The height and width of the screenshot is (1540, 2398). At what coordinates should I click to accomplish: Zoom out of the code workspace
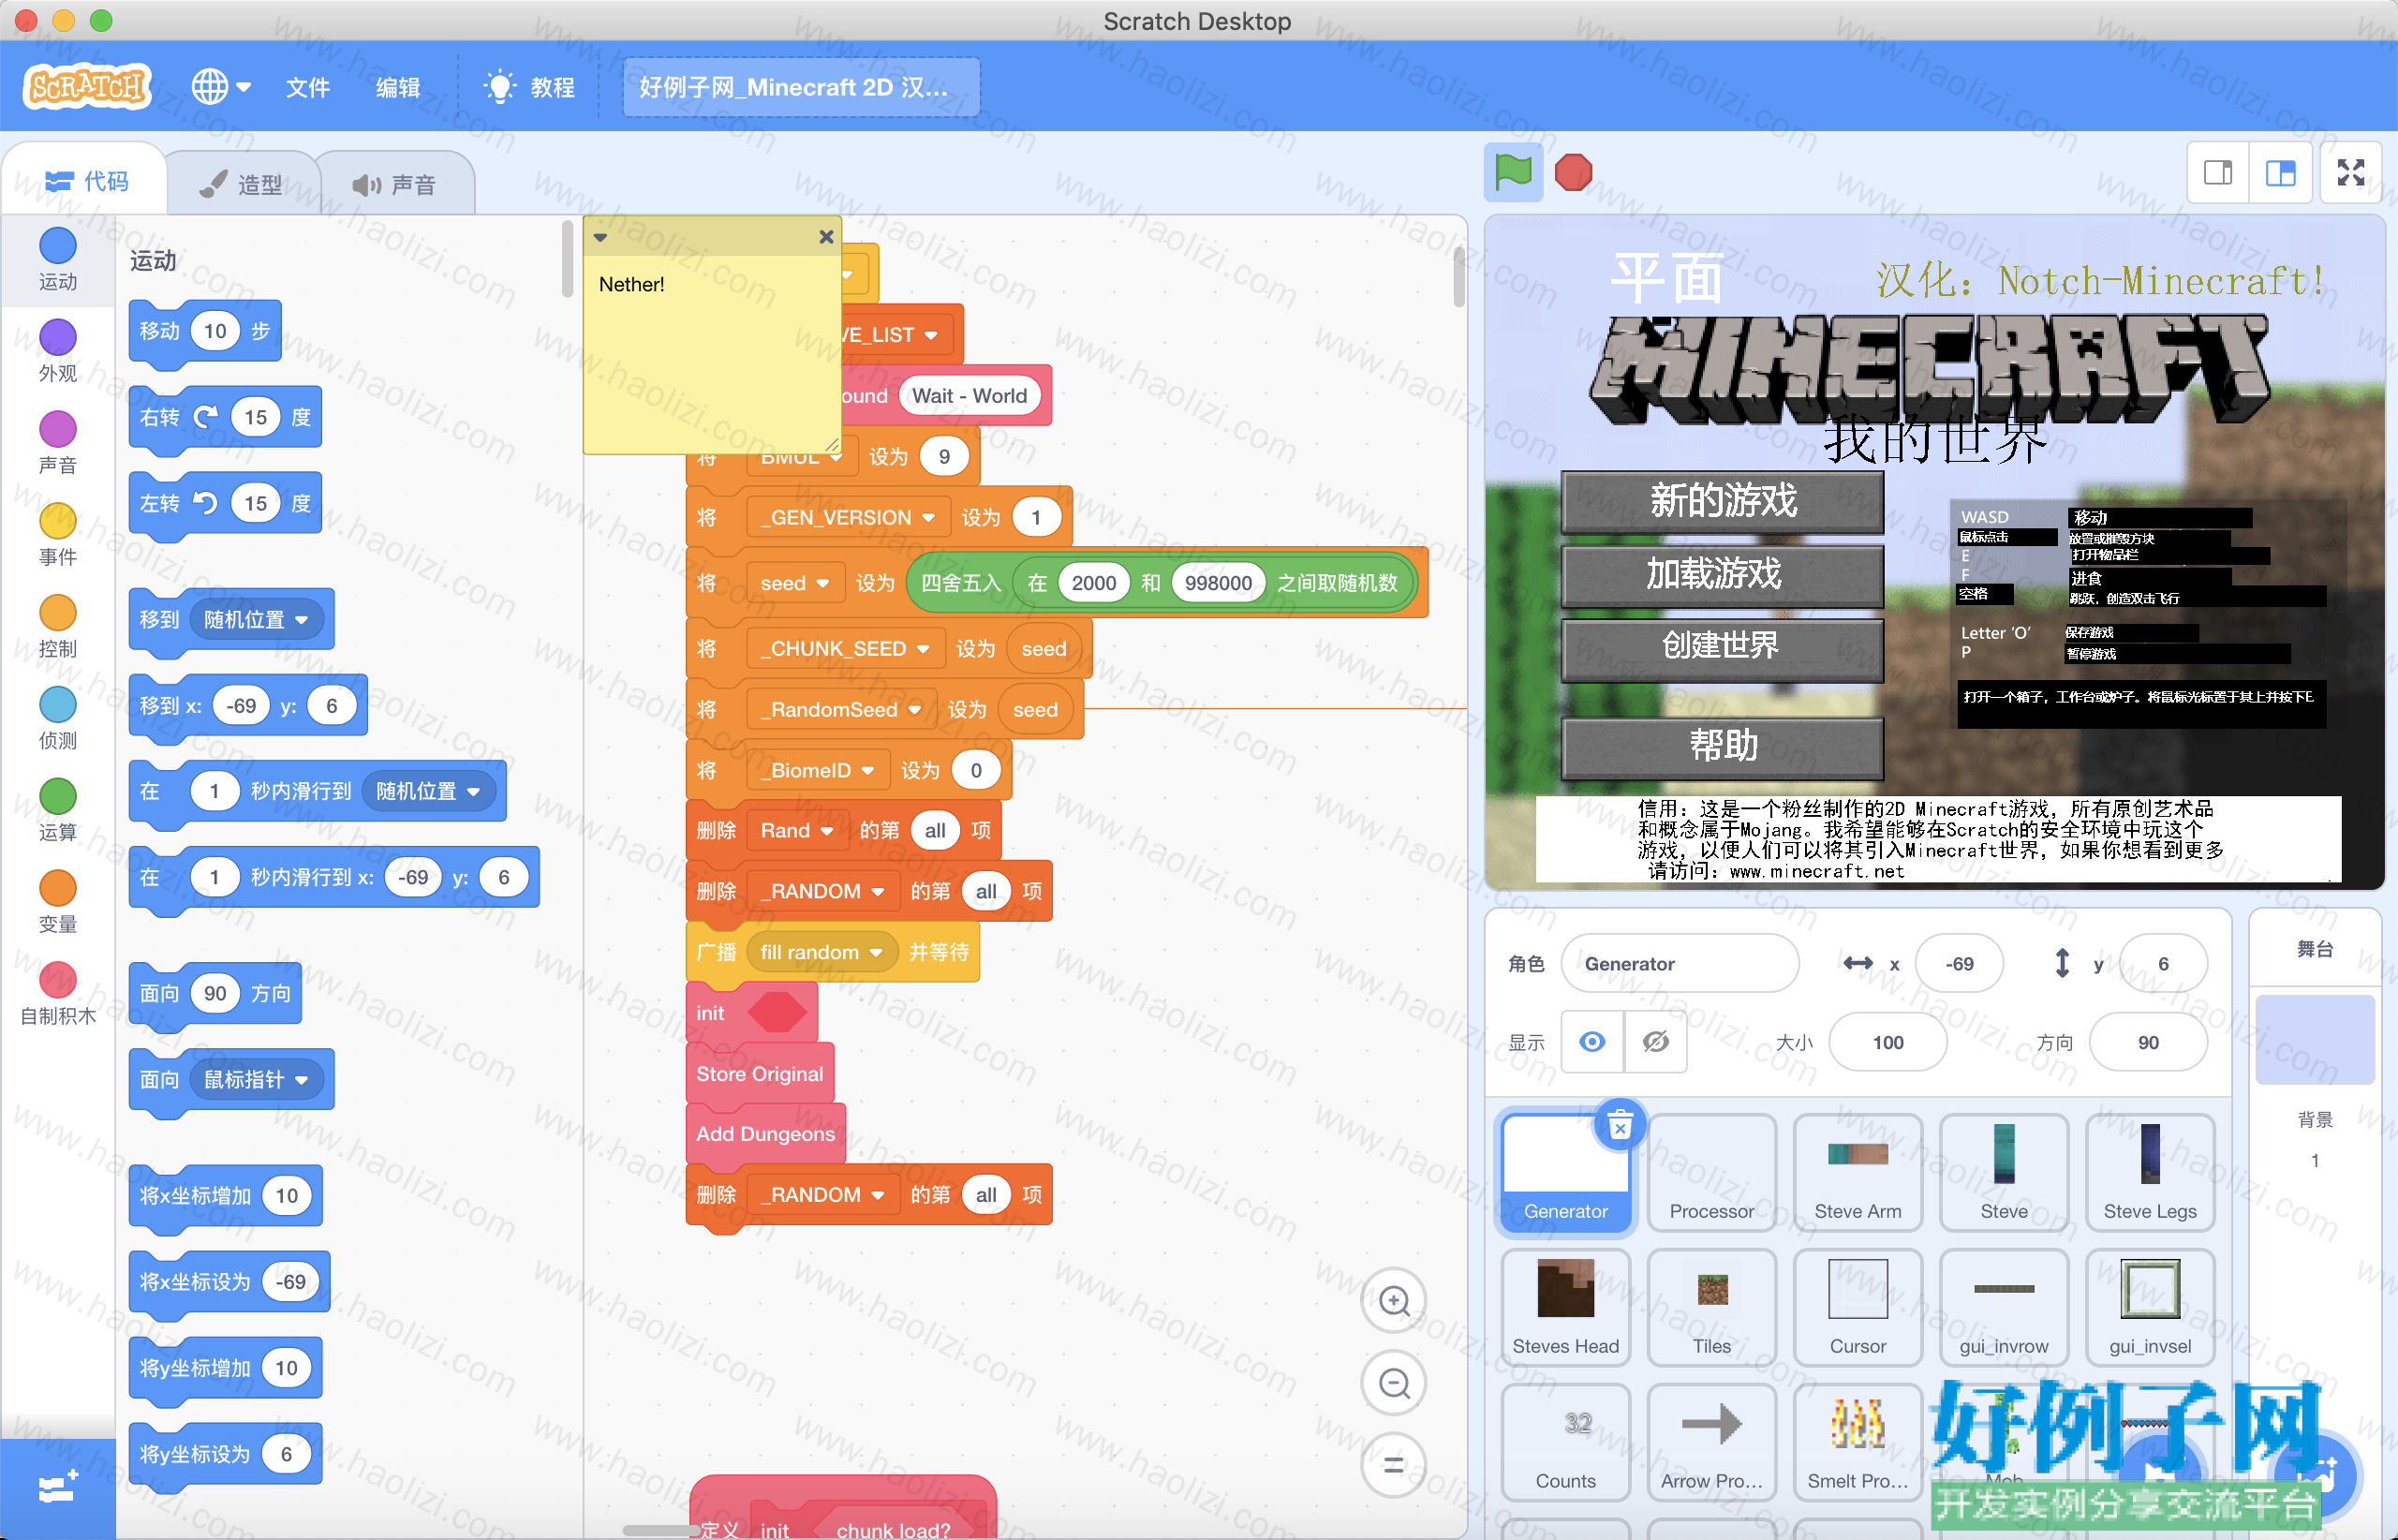1394,1383
